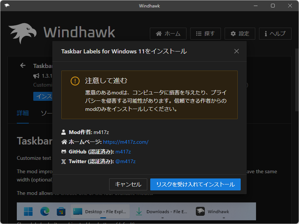Select the Windhawk icon in the taskbar preview
The width and height of the screenshot is (299, 224).
200,211
